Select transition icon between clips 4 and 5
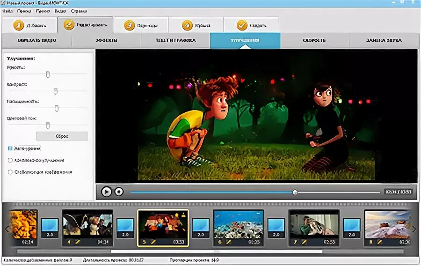The width and height of the screenshot is (421, 266). (125, 228)
